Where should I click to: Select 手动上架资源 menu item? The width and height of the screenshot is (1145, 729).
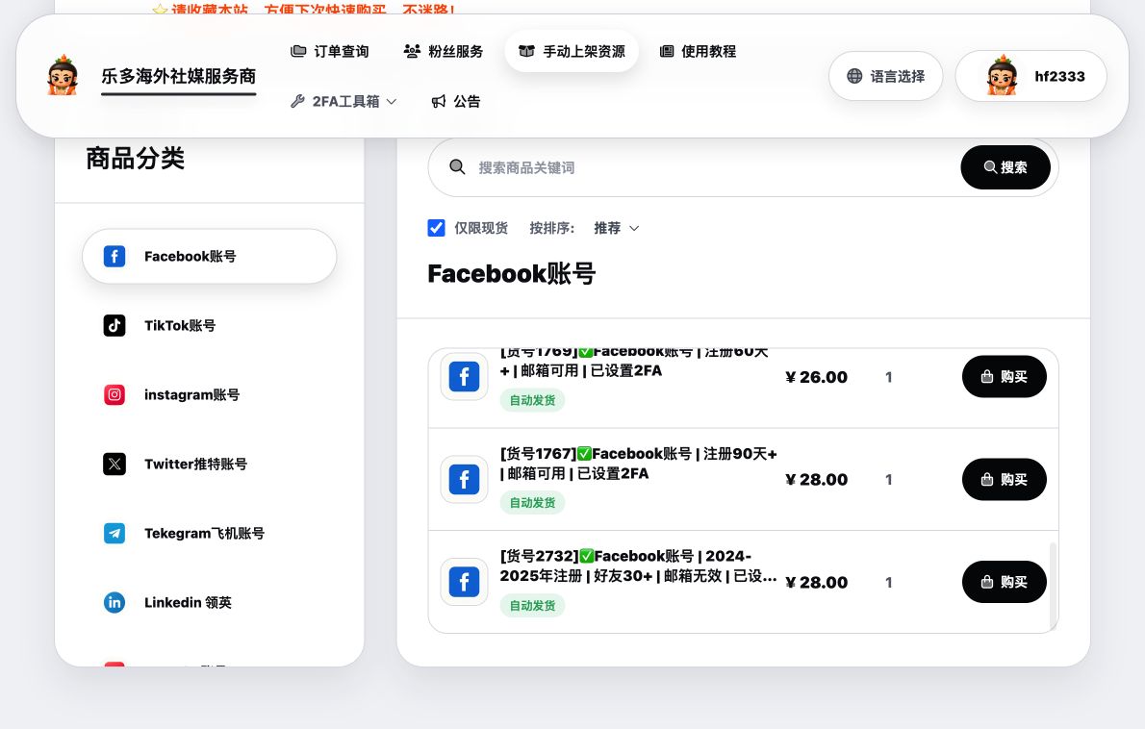pos(572,51)
